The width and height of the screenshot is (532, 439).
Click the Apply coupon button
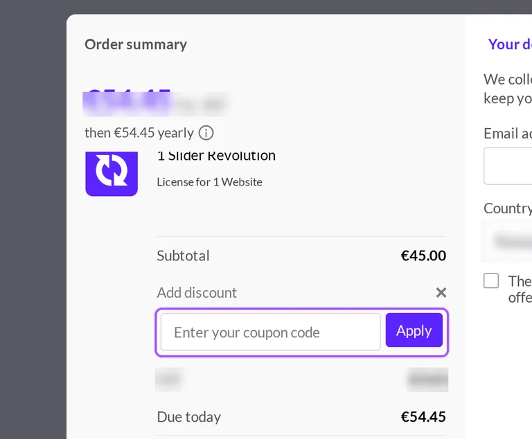(x=414, y=330)
